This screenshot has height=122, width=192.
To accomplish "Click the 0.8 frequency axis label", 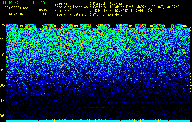I will [x=2, y=85].
